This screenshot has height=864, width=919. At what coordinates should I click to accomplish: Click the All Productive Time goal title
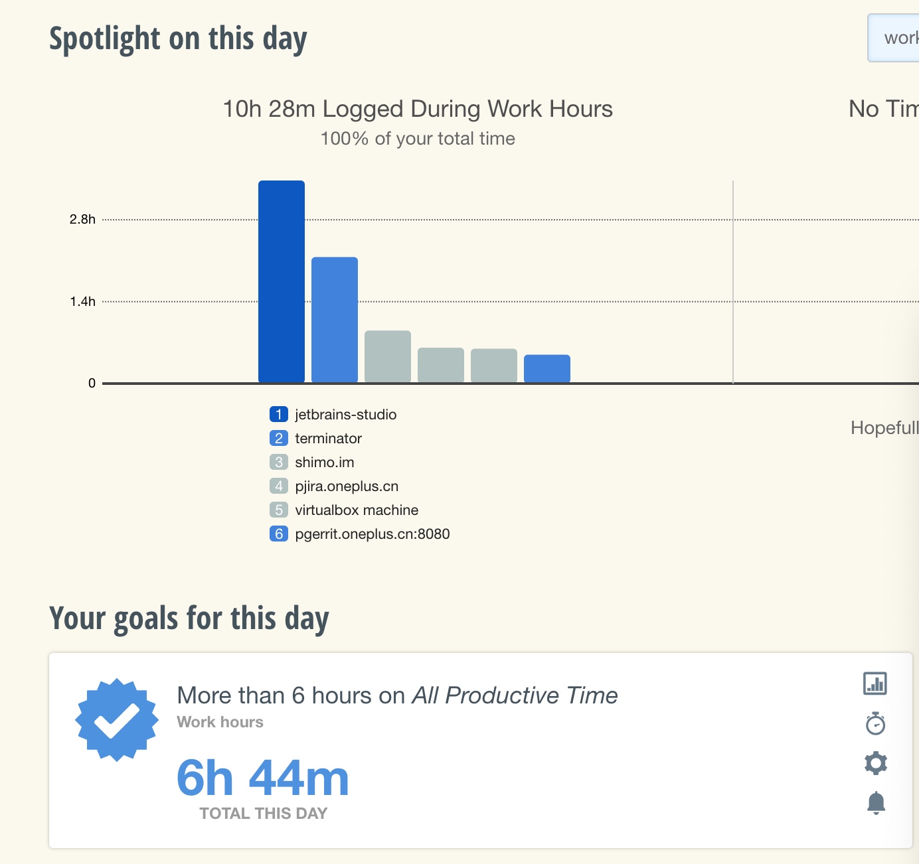397,695
